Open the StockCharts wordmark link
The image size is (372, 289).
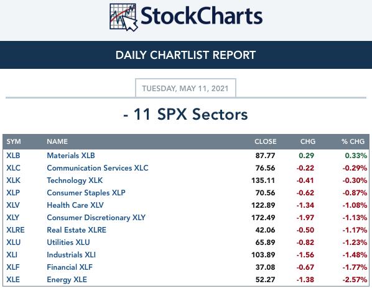202,16
